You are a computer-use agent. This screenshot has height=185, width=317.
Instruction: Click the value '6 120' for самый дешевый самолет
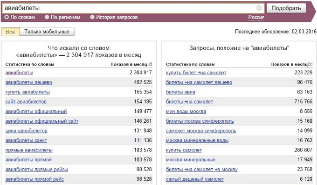pos(306,179)
